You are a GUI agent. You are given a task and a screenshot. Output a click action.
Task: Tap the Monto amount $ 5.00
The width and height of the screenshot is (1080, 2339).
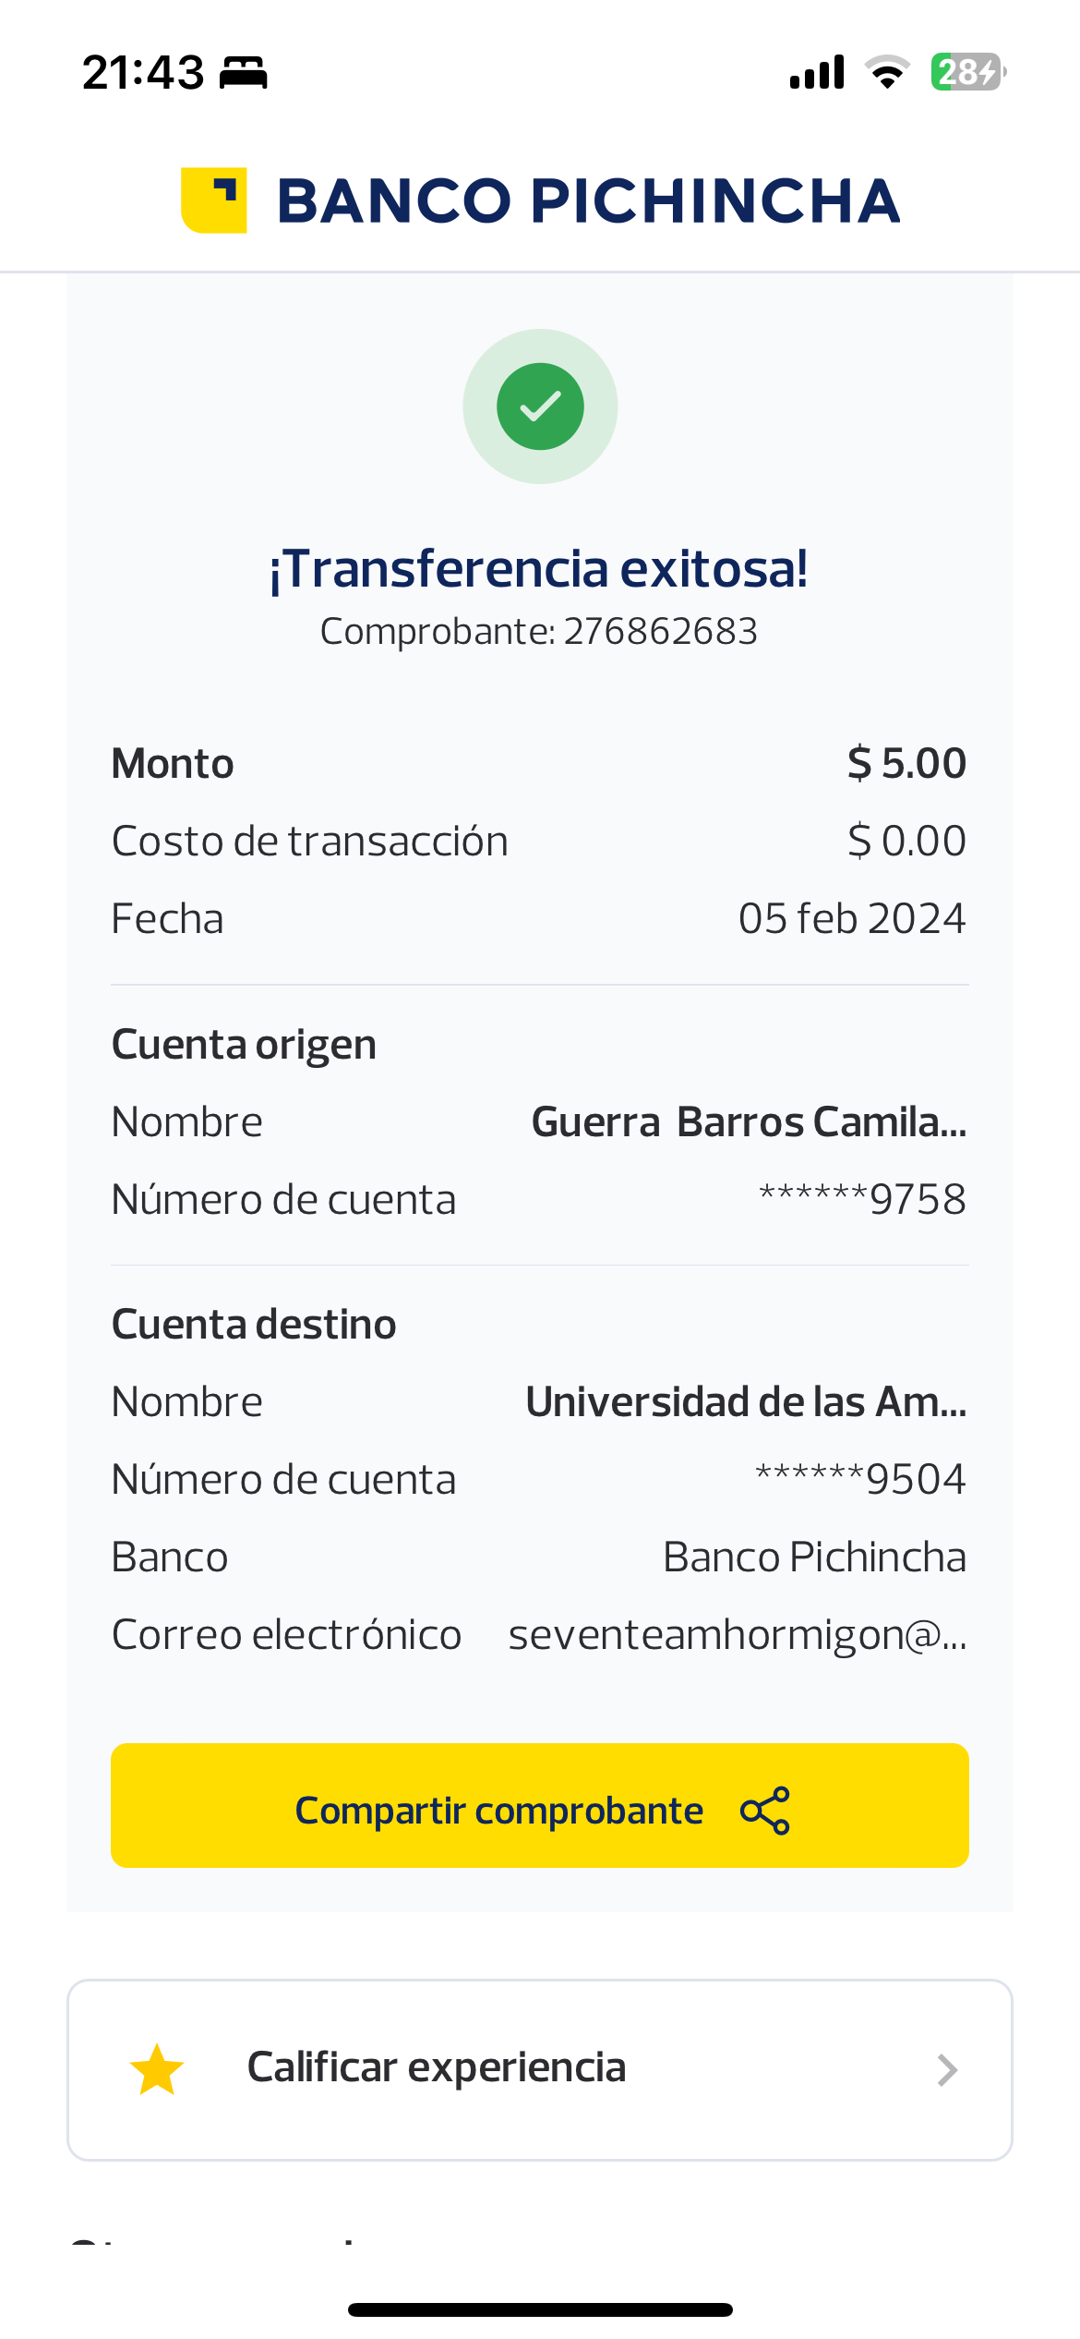coord(906,764)
